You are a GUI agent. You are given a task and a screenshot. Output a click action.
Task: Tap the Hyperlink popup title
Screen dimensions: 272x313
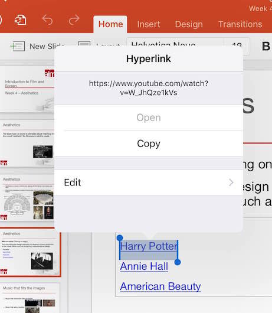coord(149,58)
